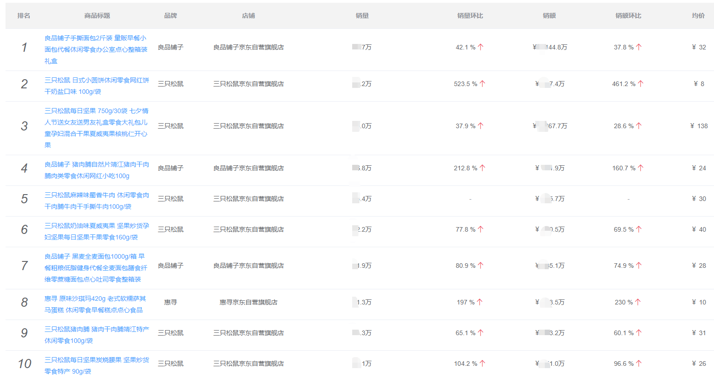This screenshot has width=714, height=380.
Task: Click up arrow beside 65.1 % growth
Action: click(x=481, y=333)
